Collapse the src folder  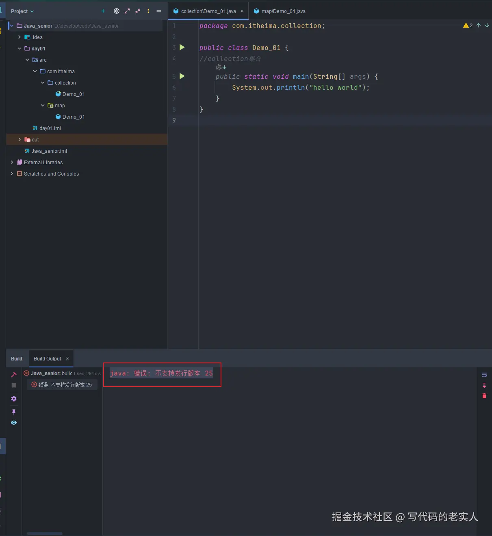click(x=27, y=60)
